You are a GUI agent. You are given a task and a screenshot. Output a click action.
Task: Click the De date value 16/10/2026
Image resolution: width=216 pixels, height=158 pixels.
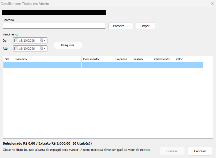[x=27, y=41]
